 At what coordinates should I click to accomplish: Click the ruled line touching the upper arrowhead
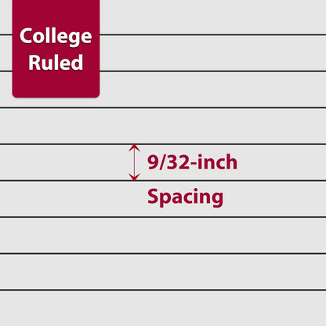(x=163, y=144)
